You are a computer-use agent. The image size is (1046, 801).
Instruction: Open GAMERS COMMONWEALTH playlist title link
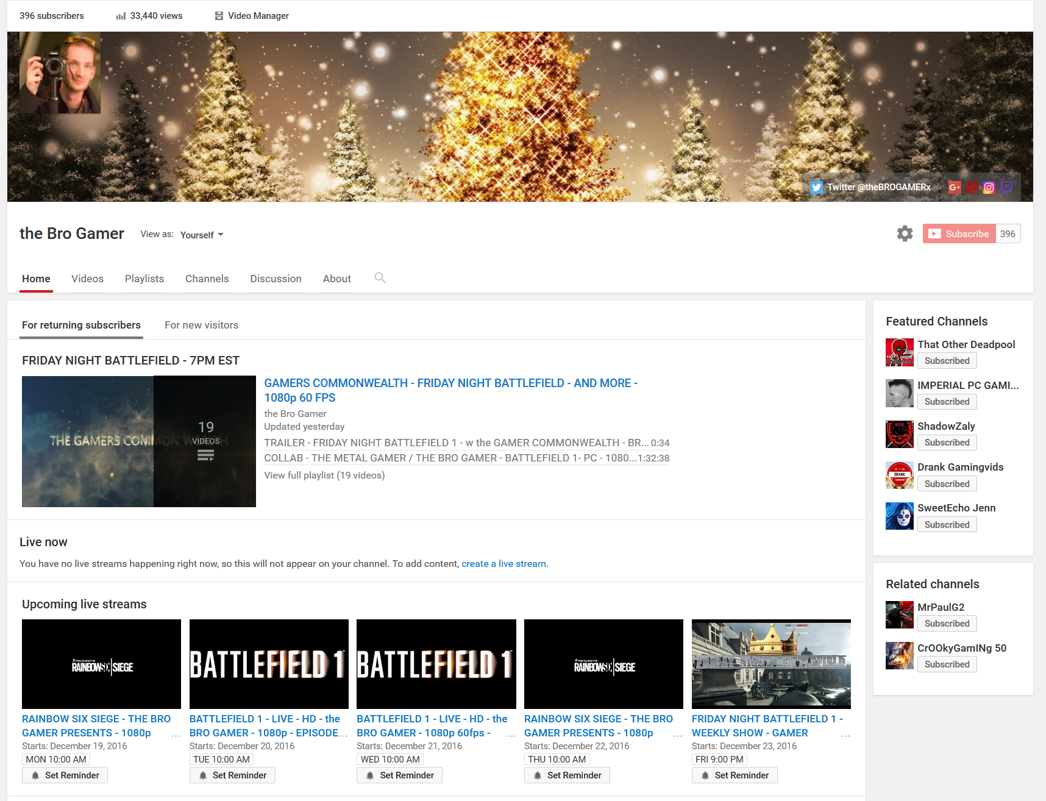(451, 390)
